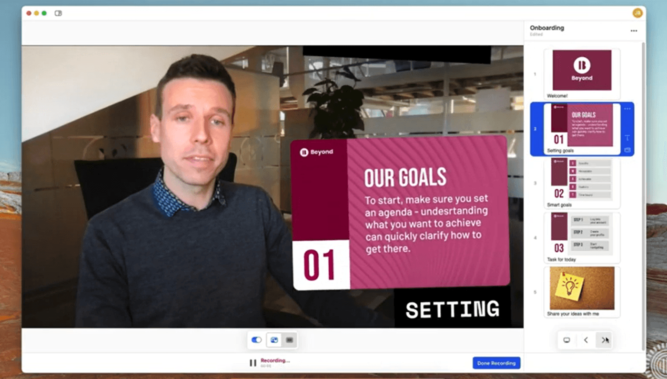
Task: Click the Onboarding presentation title
Action: (547, 28)
